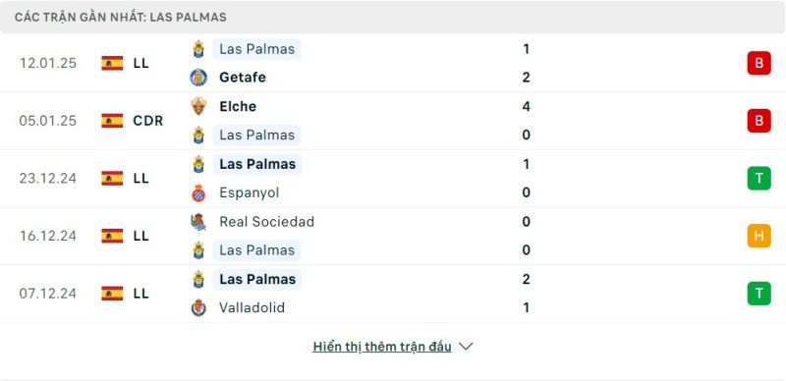
Task: Select the Real Sociedad team name
Action: coord(266,222)
